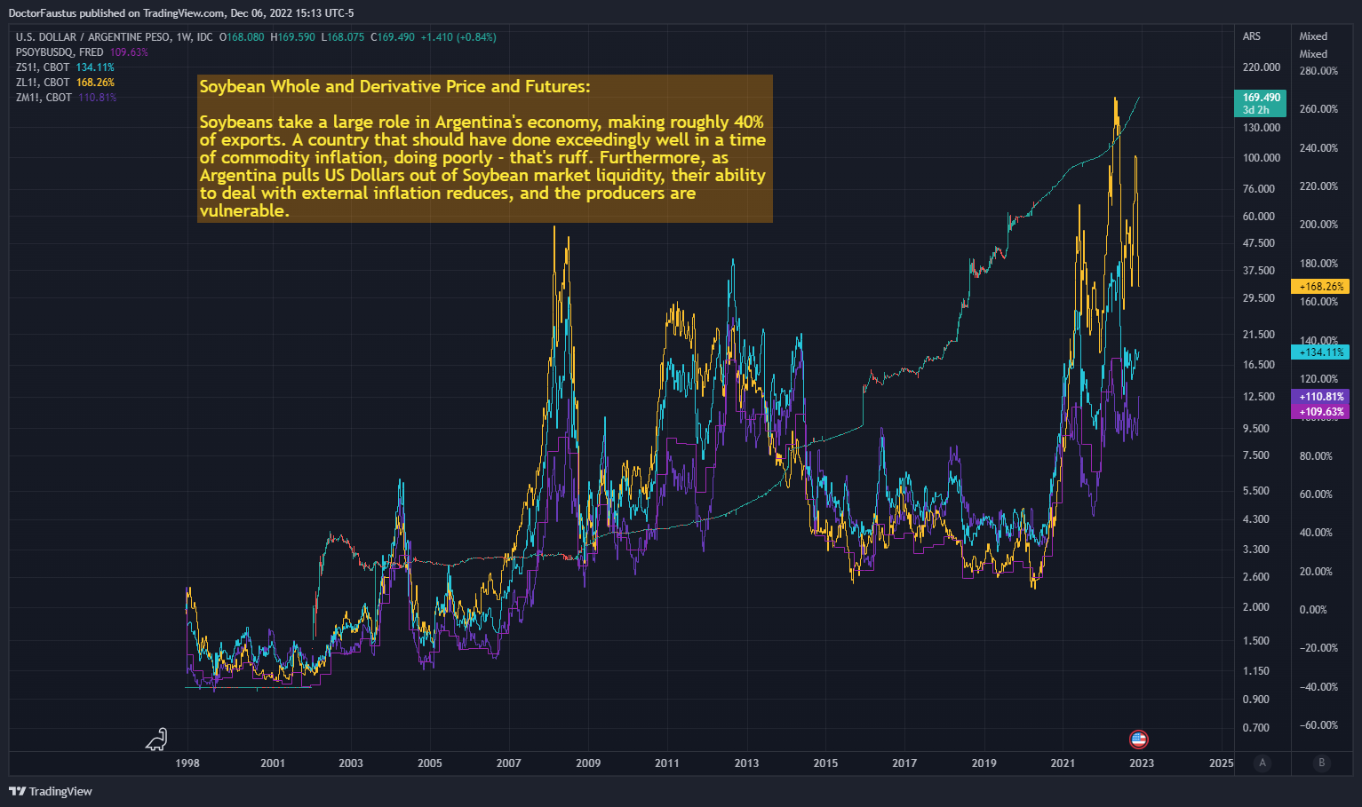Image resolution: width=1362 pixels, height=807 pixels.
Task: Select the PSOYBUSDQ, FRED legend entry
Action: [60, 52]
